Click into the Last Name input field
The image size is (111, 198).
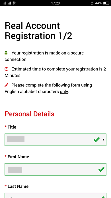point(55,195)
